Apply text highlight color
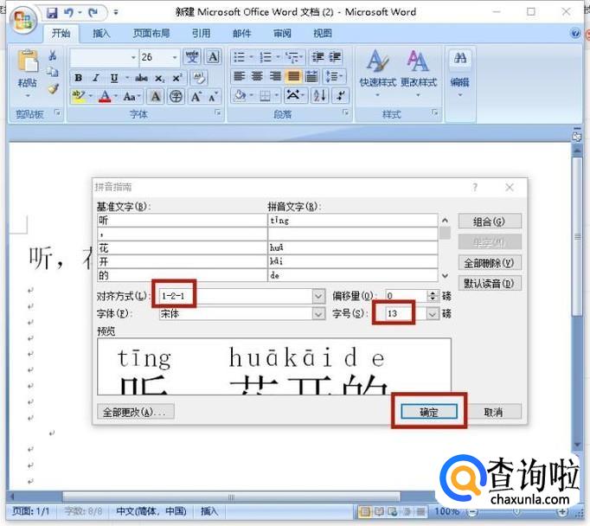 pos(78,96)
